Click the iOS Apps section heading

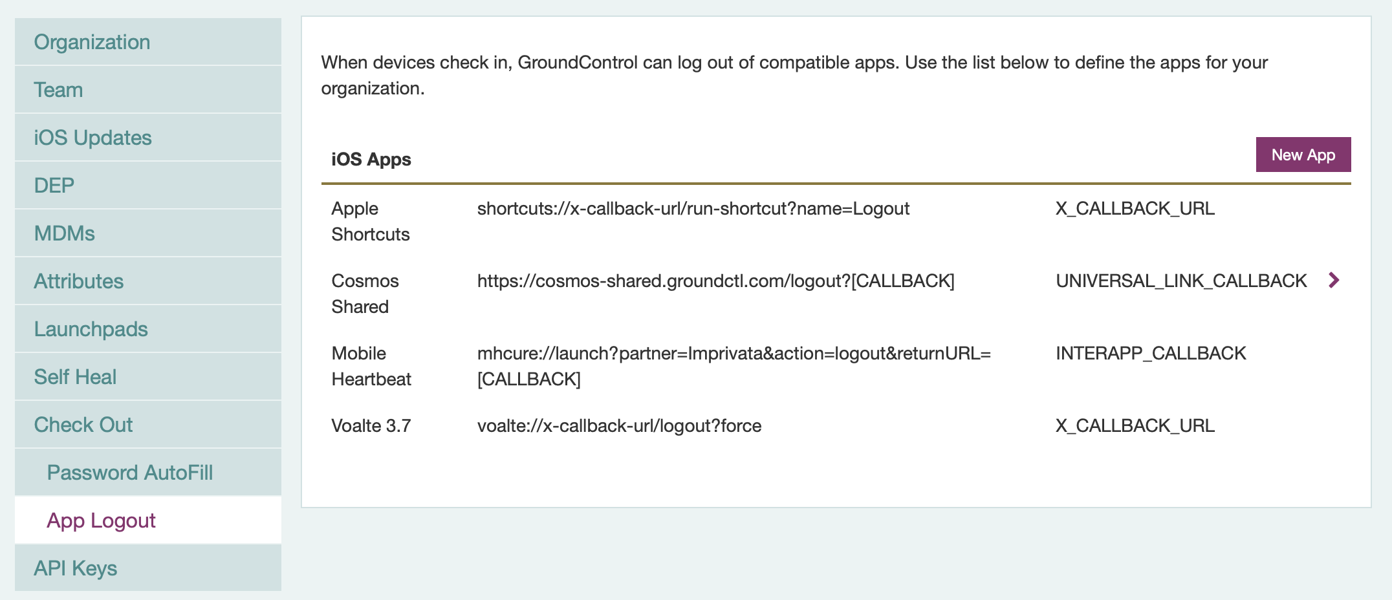(371, 159)
